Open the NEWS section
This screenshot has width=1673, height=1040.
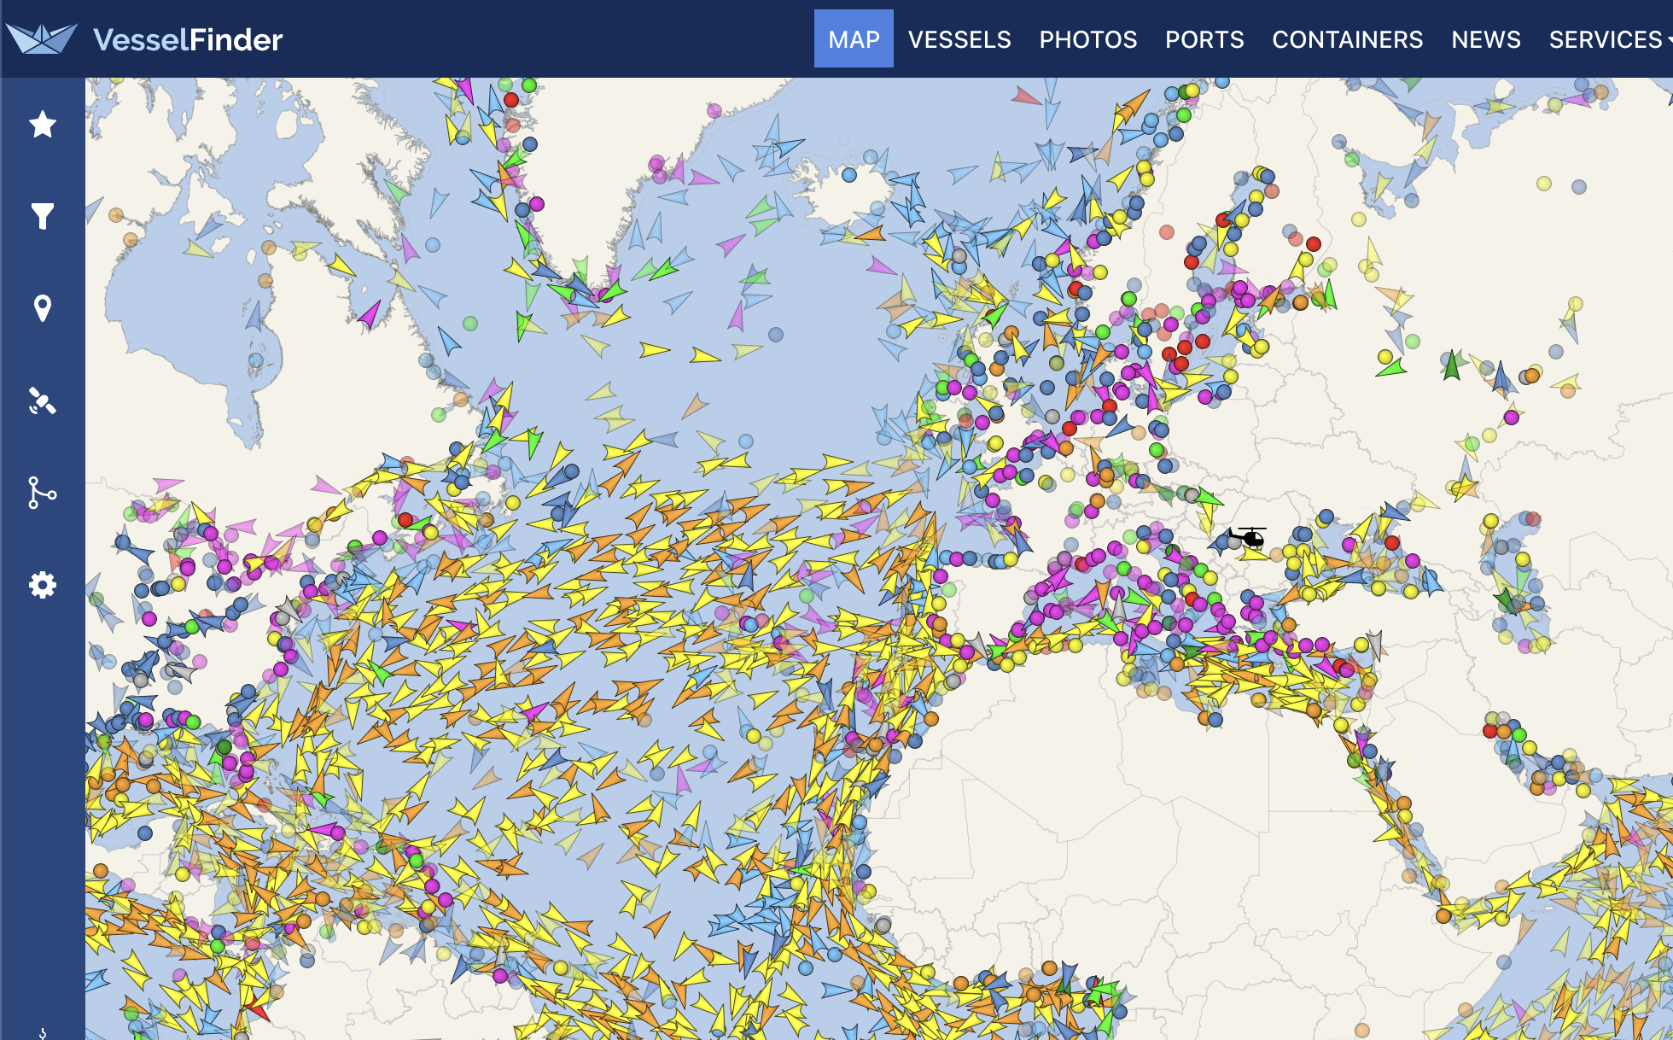(x=1486, y=39)
